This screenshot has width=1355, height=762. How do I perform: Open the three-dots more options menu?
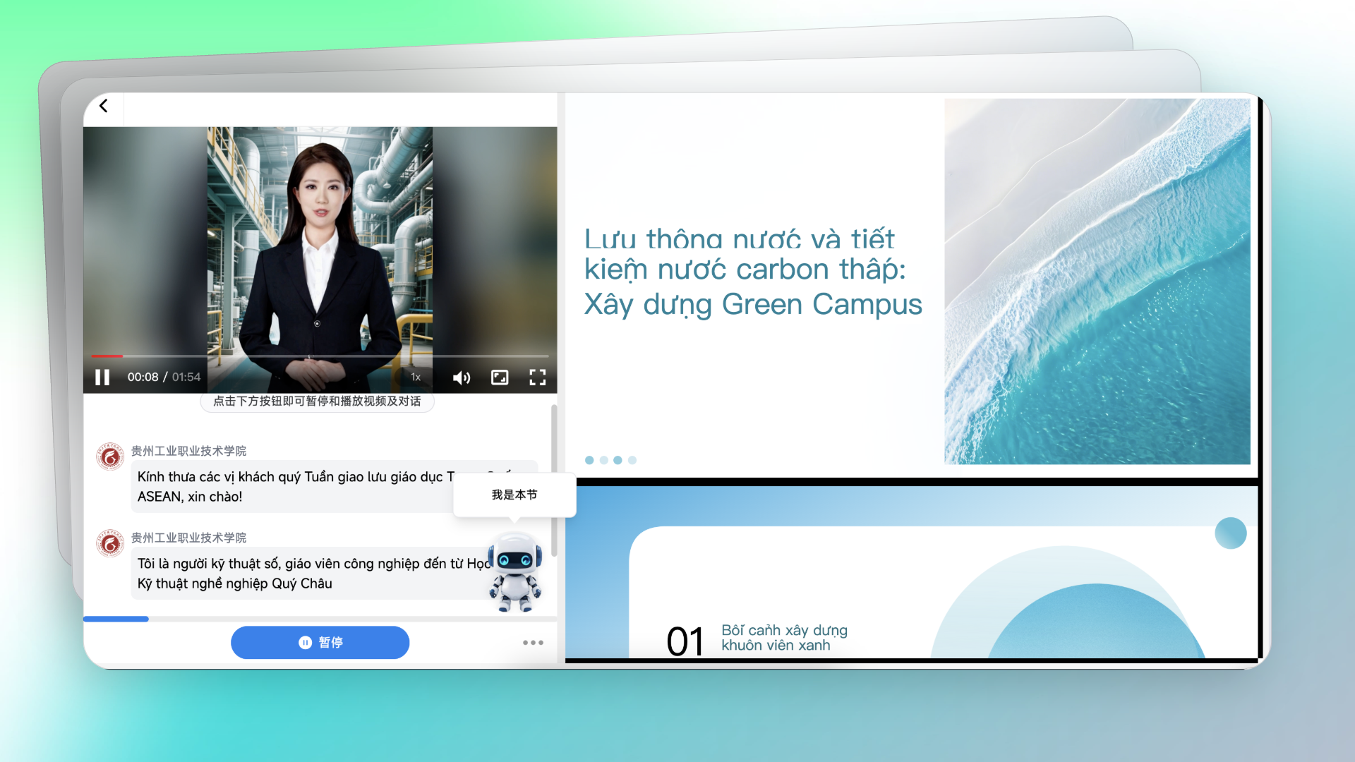533,643
